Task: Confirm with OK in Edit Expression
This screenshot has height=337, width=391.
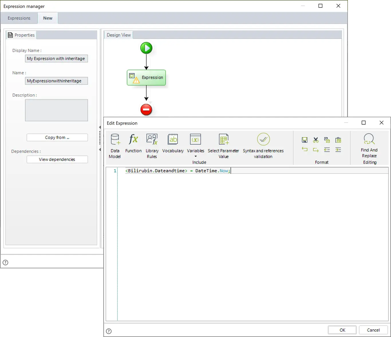Action: pyautogui.click(x=342, y=330)
